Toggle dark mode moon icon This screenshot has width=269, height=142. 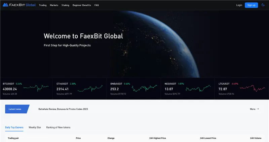[x=263, y=5]
